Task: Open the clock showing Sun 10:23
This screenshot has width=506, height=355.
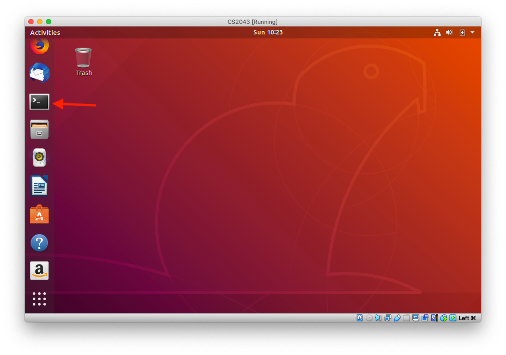Action: click(268, 32)
